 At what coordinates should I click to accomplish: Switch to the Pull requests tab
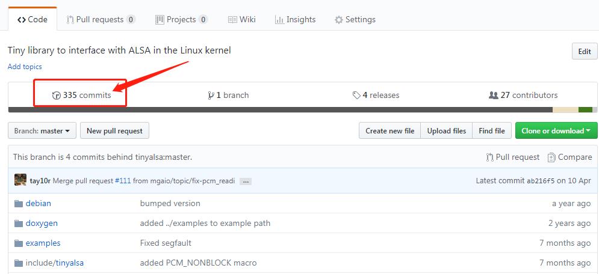click(101, 19)
